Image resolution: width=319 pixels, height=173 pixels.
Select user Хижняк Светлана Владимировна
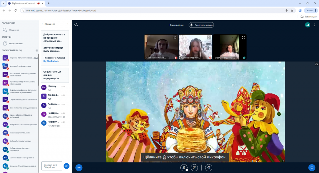[20, 108]
